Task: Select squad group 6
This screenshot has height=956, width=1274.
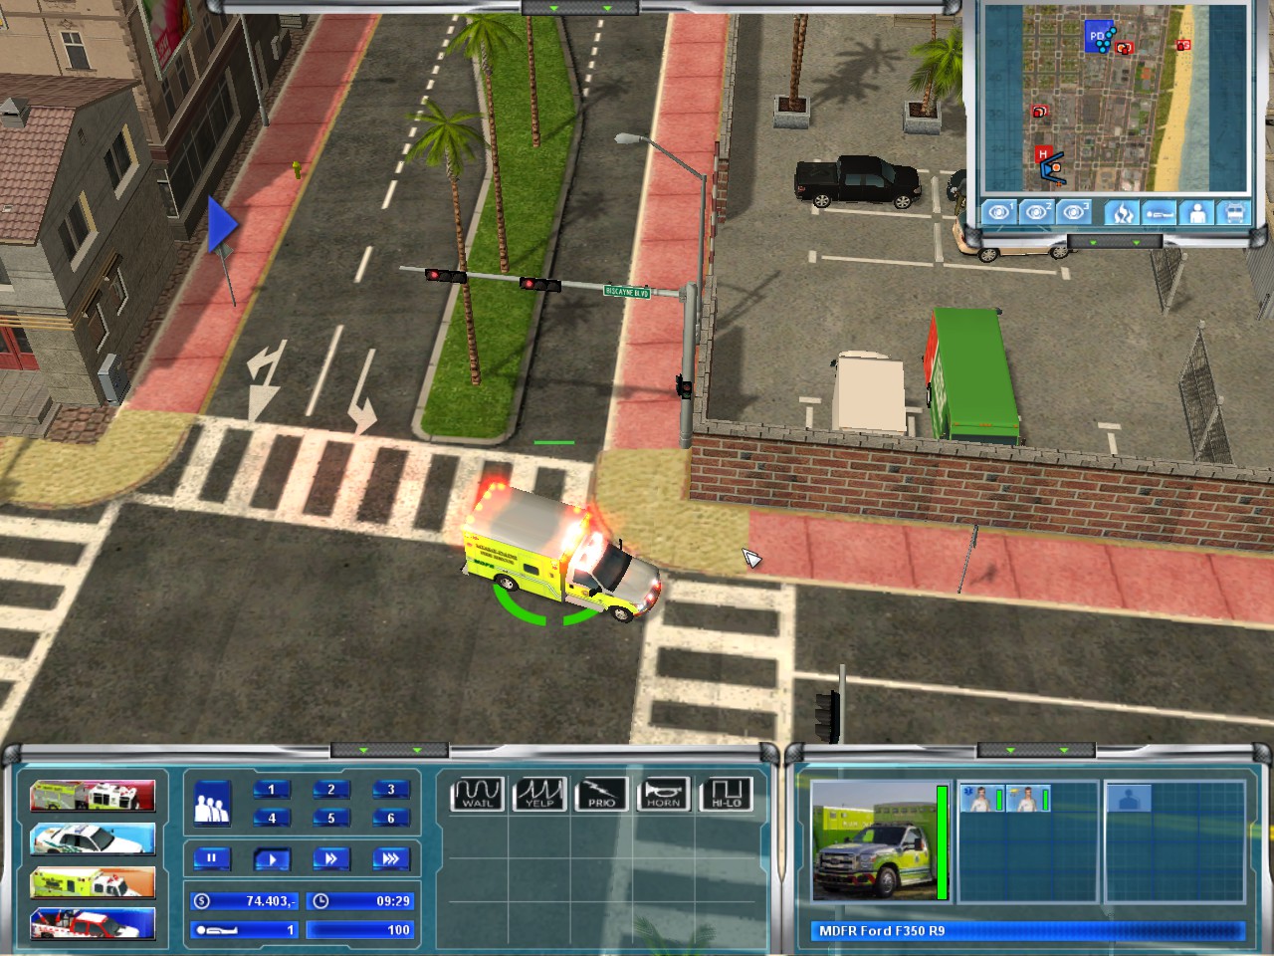Action: click(390, 819)
